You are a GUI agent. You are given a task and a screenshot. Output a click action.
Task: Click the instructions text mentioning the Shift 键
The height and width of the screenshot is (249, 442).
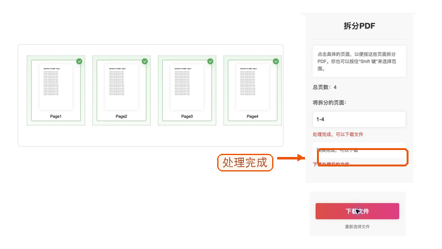click(357, 61)
